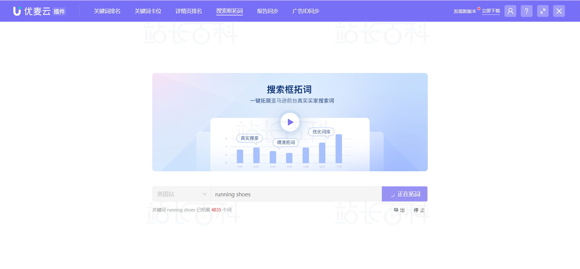Click the 真实搜索 bubble in the banner
This screenshot has width=580, height=269.
click(x=250, y=138)
